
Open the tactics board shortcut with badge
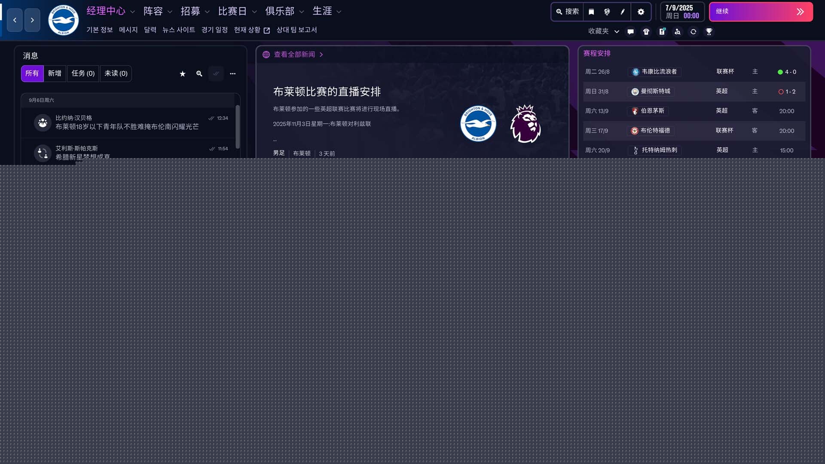[662, 32]
